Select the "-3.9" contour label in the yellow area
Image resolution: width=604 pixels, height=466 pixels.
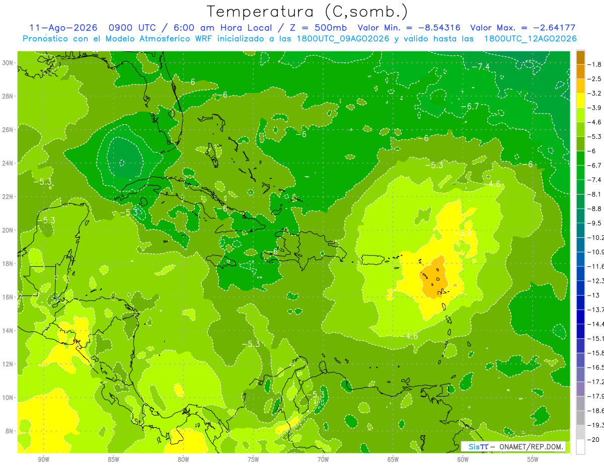click(462, 233)
